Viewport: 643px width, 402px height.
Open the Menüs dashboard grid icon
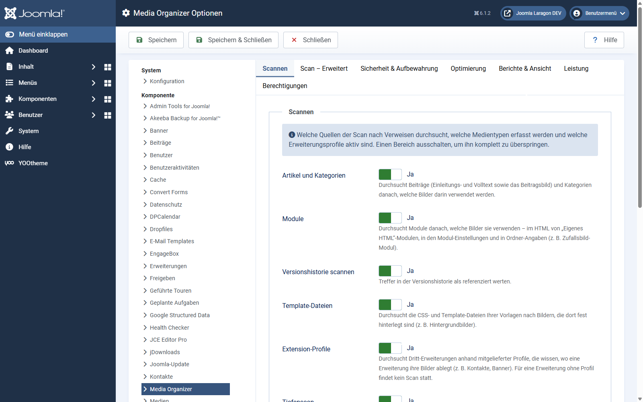tap(108, 83)
